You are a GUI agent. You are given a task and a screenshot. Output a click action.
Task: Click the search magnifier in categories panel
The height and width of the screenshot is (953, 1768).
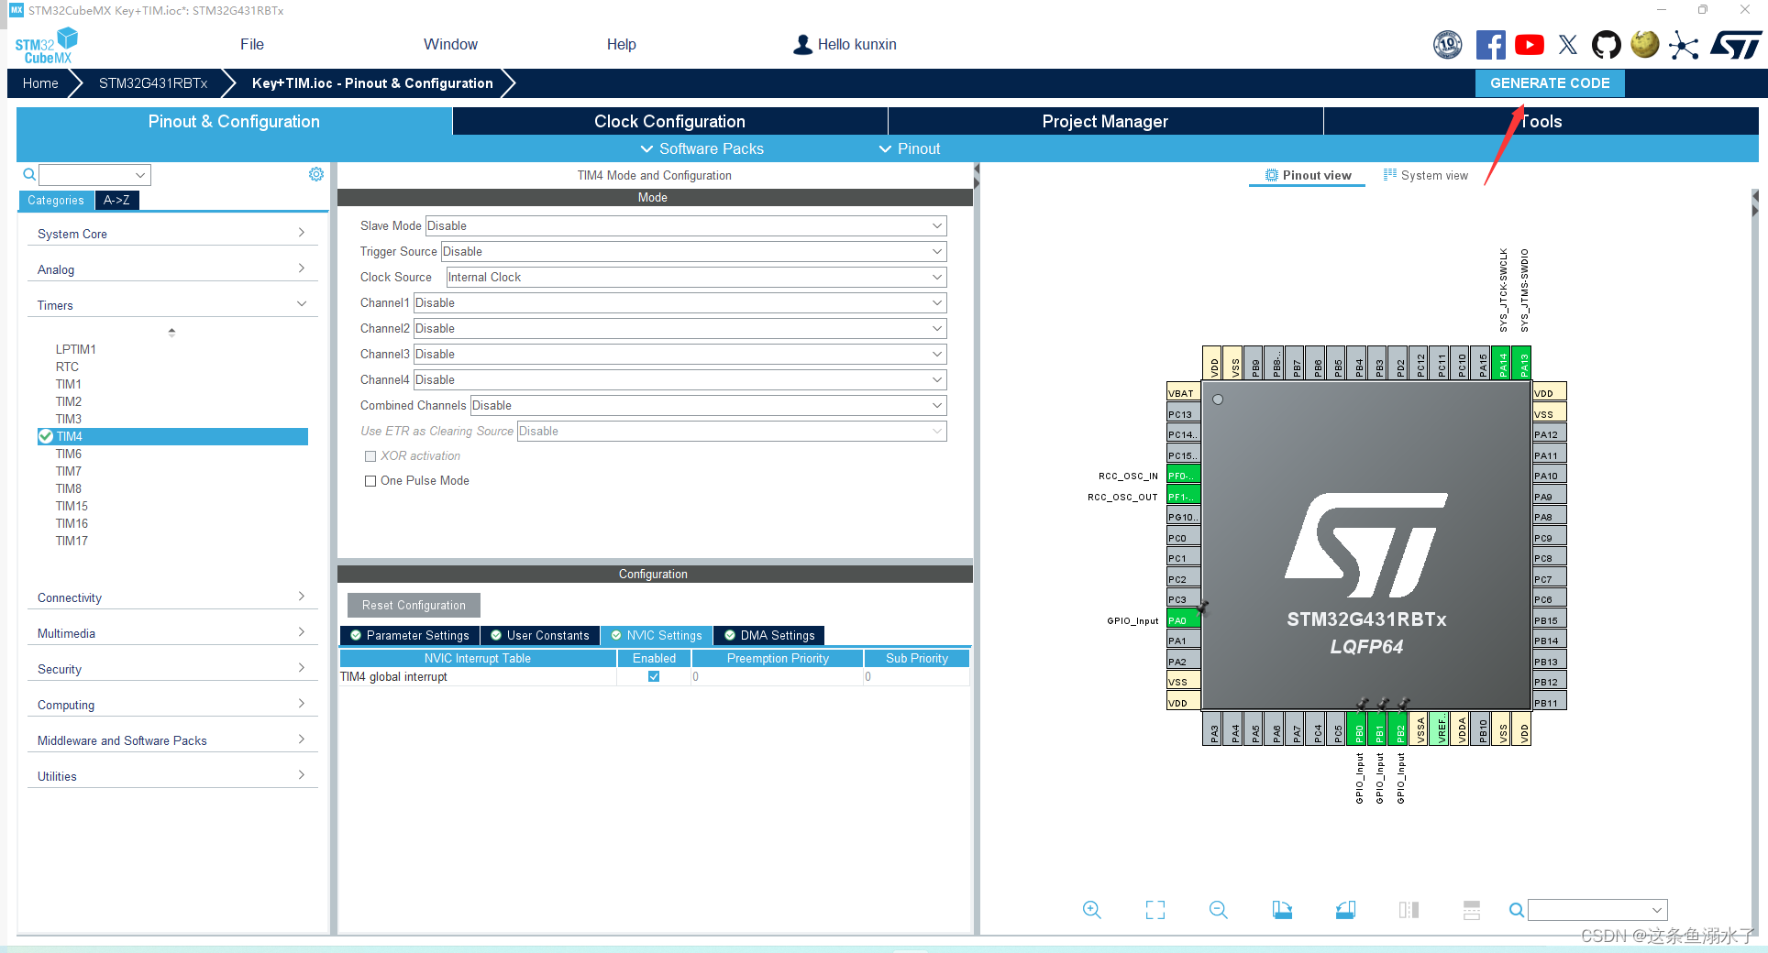(x=29, y=174)
